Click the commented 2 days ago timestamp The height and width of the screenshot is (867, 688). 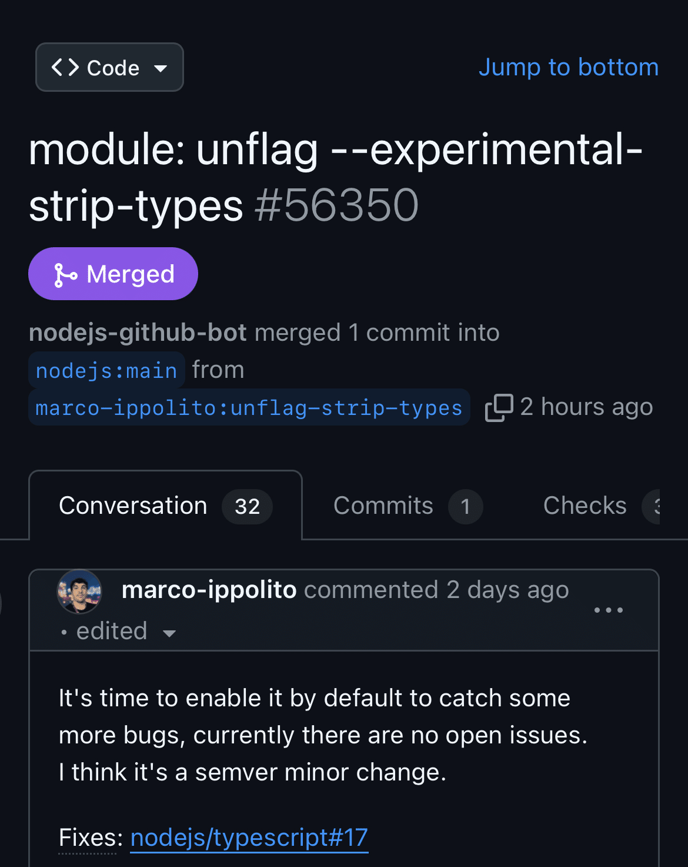(x=436, y=590)
